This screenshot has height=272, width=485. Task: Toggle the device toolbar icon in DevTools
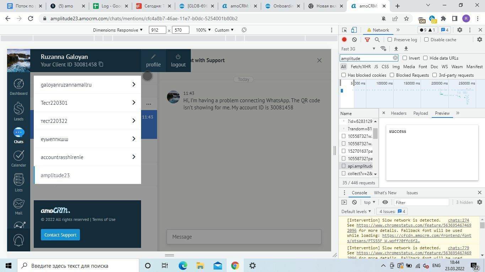tap(354, 30)
